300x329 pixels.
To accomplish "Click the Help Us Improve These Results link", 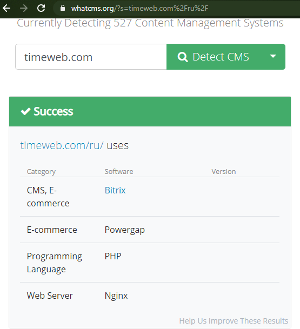I will coord(234,321).
